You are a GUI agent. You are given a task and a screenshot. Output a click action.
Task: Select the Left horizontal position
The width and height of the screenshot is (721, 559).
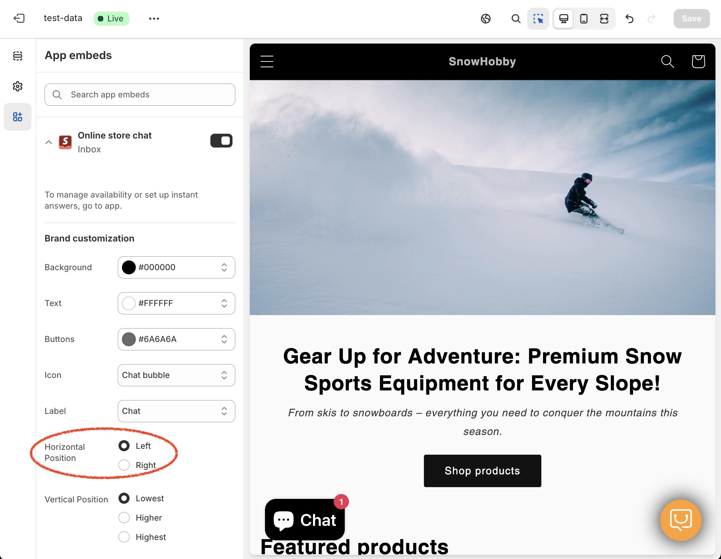(x=124, y=445)
